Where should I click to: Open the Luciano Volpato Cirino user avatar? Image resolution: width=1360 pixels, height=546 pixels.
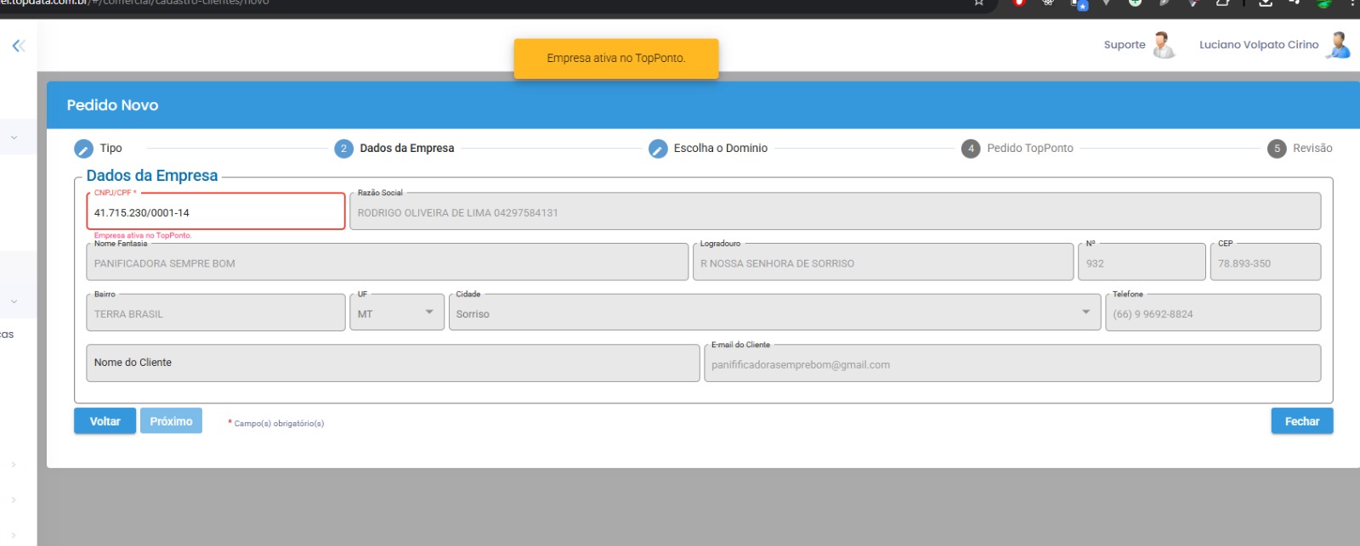1338,45
